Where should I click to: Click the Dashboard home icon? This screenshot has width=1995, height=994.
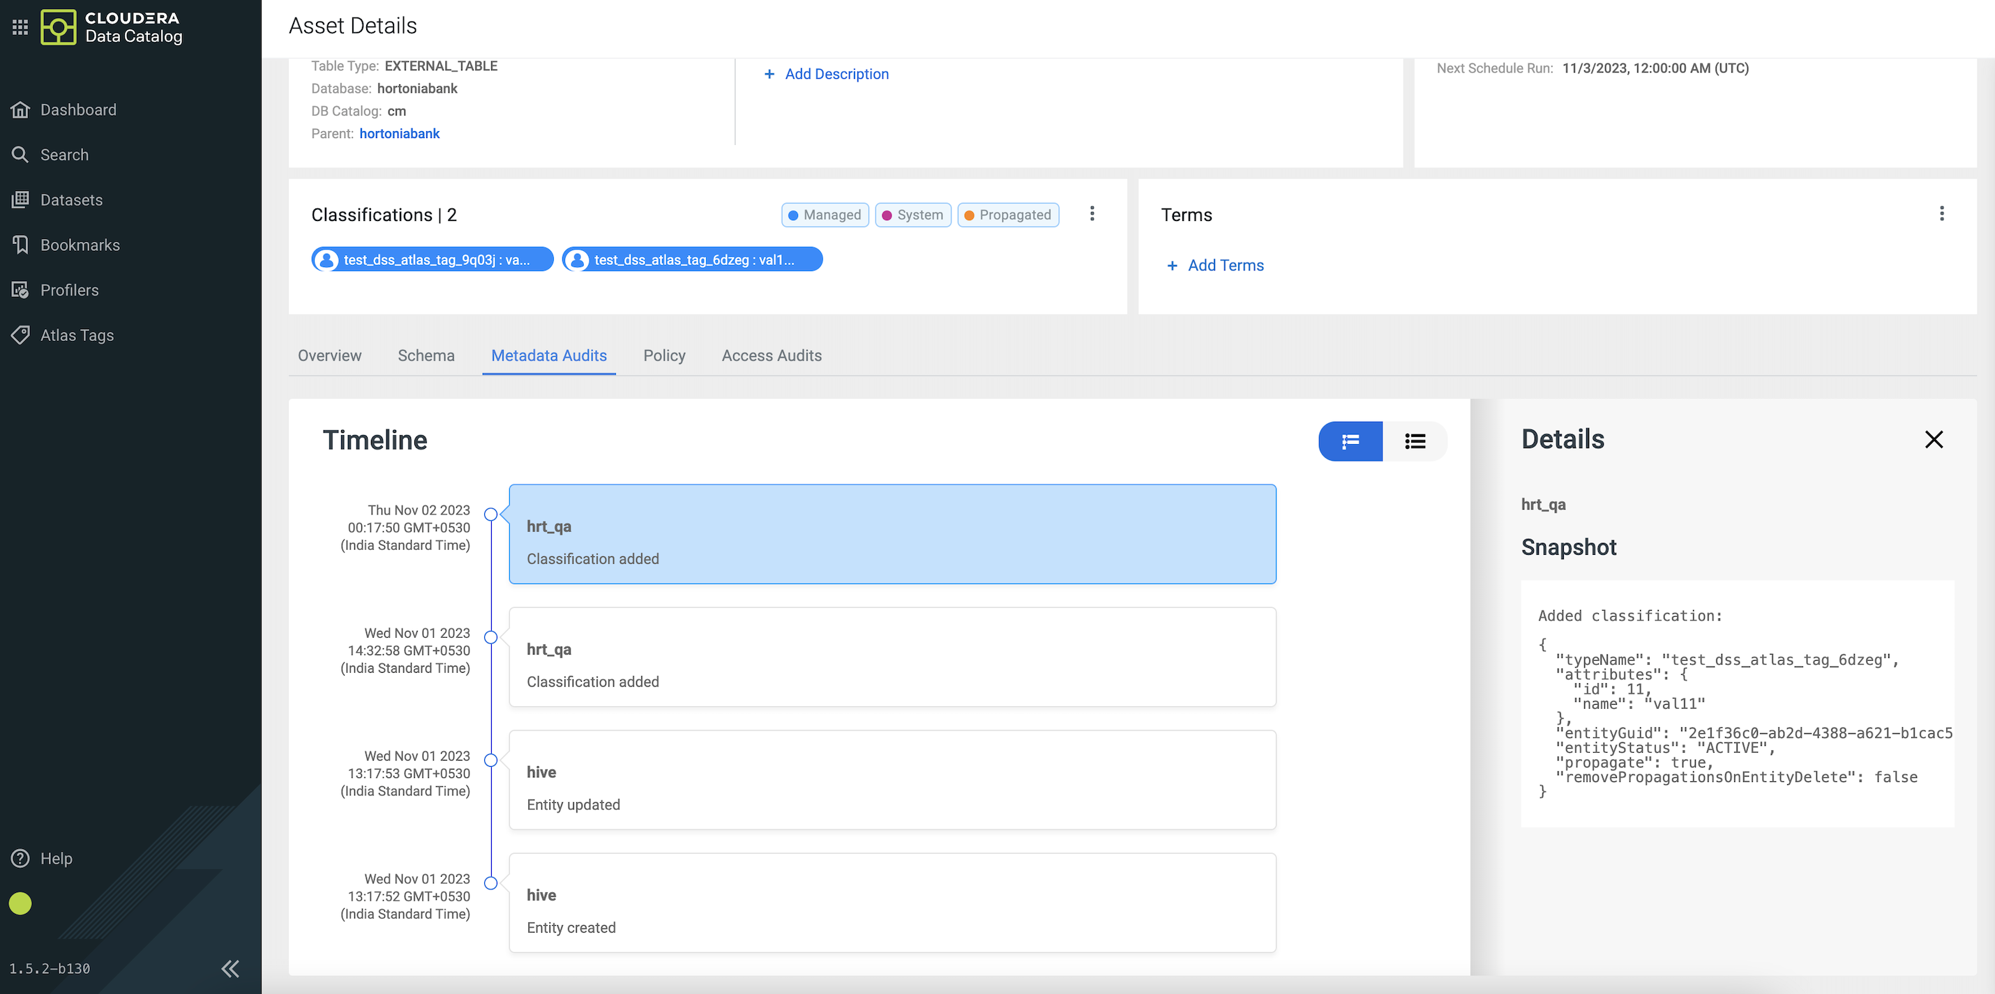[20, 110]
